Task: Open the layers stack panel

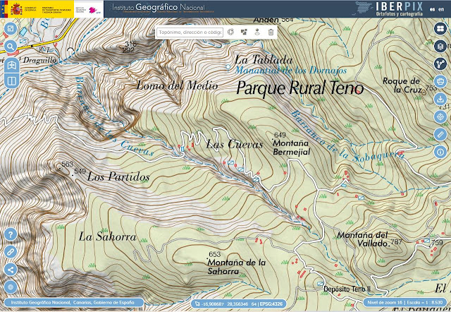Action: point(440,46)
